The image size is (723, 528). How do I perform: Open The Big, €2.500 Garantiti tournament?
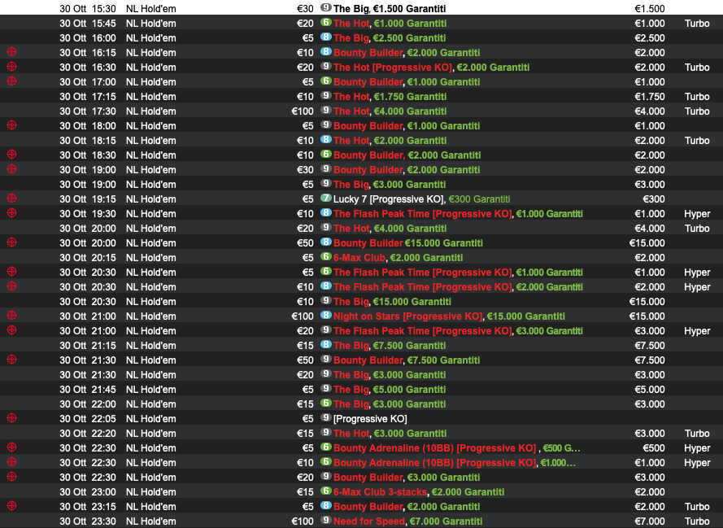390,38
